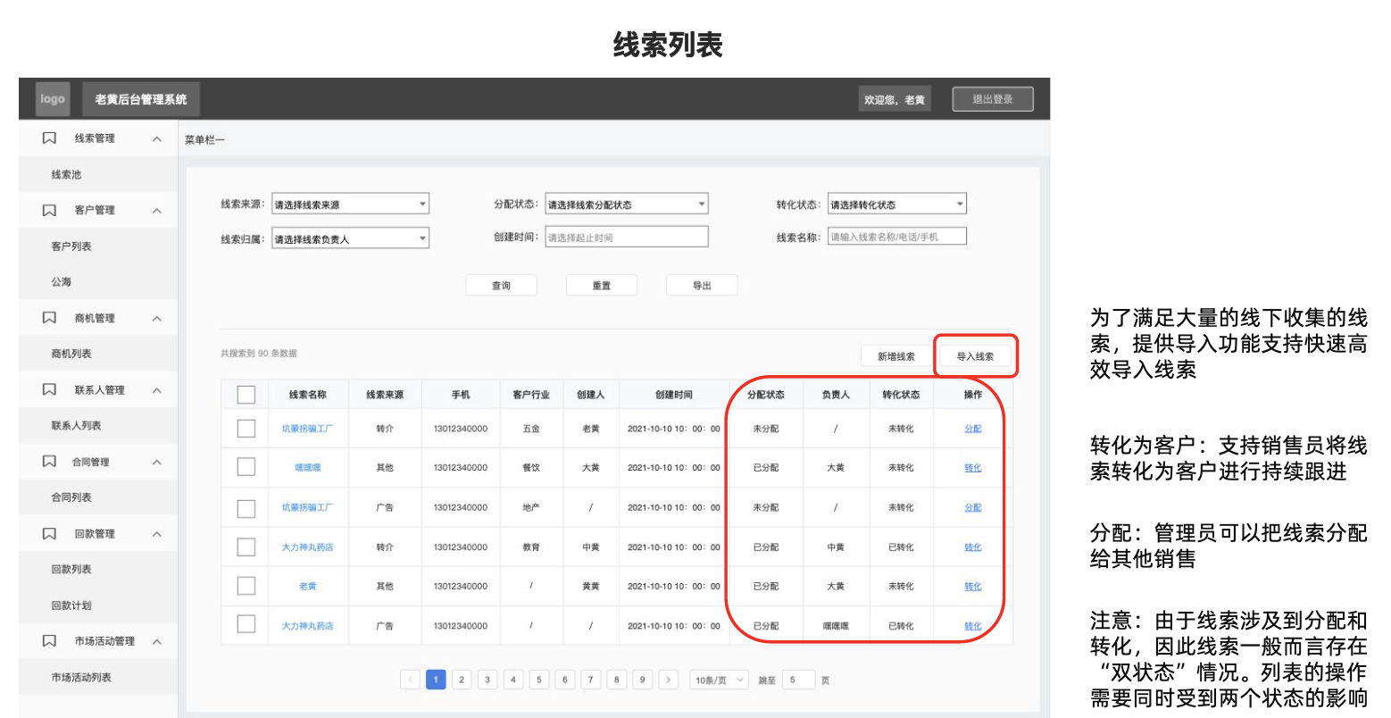
Task: Click bookmark icon beside 市场活动管理
Action: coord(49,641)
